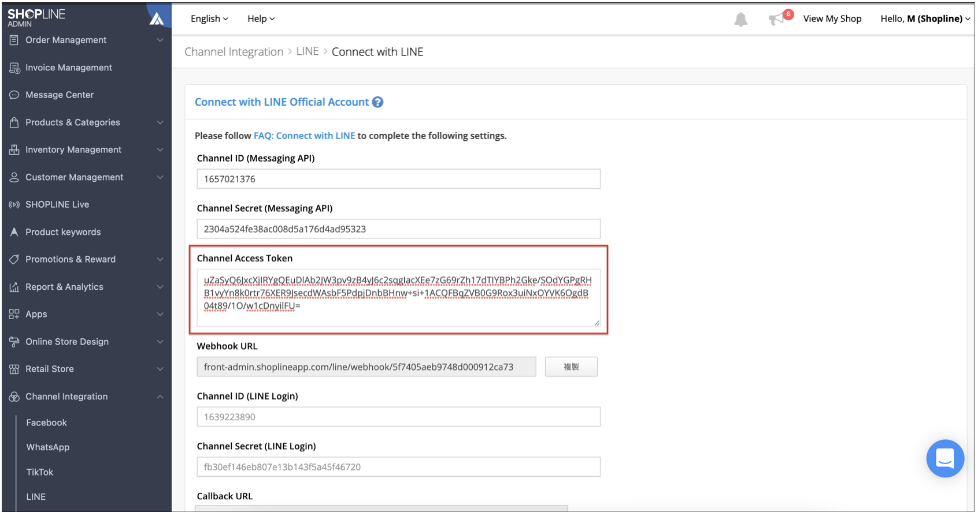Open FAQ: Connect with LINE link
This screenshot has width=978, height=516.
coord(304,136)
